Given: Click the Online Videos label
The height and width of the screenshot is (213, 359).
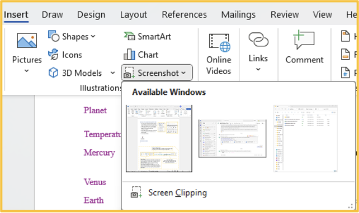Looking at the screenshot, I should coord(219,65).
